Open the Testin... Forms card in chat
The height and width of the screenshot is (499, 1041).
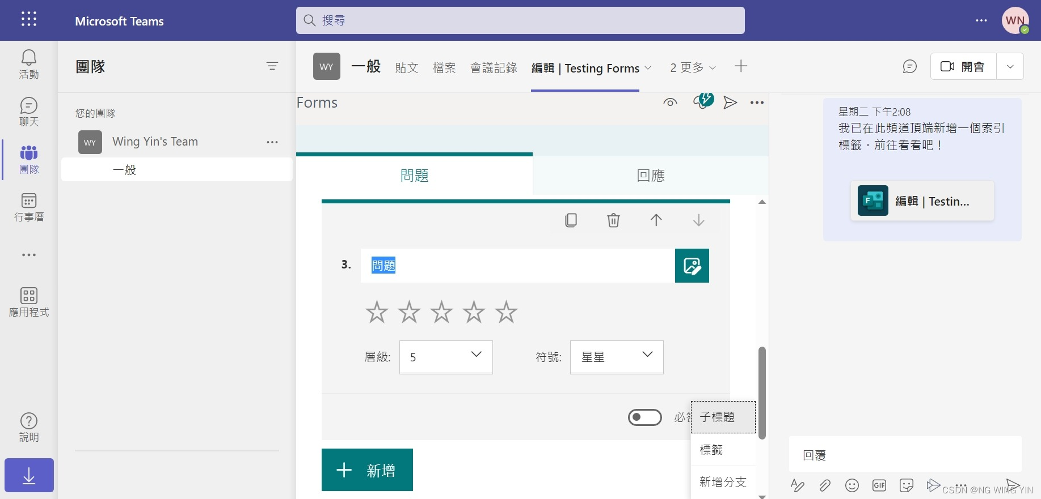(x=922, y=201)
